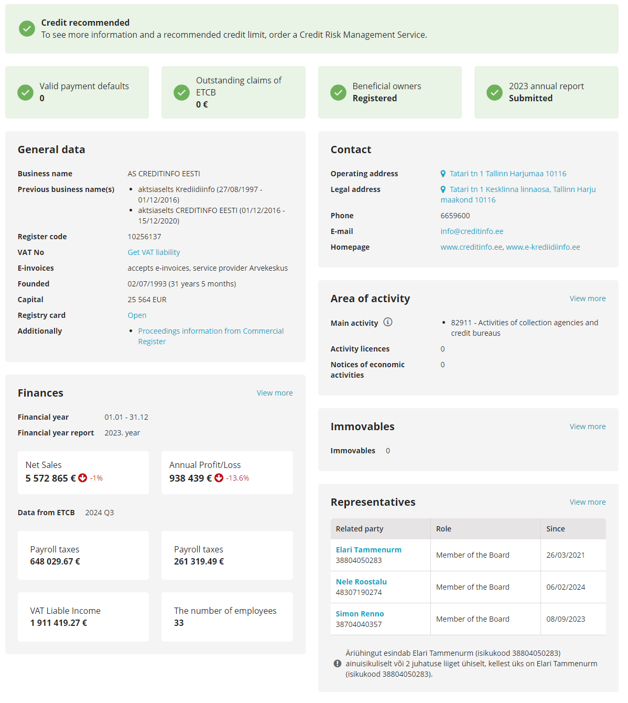Click location pin beside operating address
Image resolution: width=628 pixels, height=703 pixels.
tap(442, 173)
